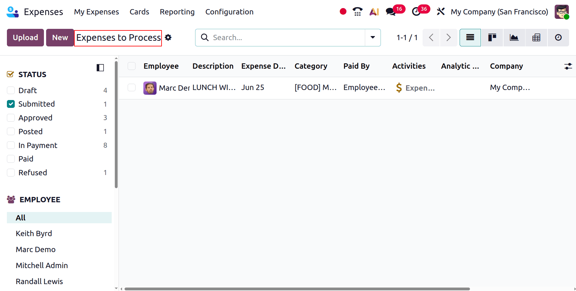Switch to pivot view

click(536, 38)
